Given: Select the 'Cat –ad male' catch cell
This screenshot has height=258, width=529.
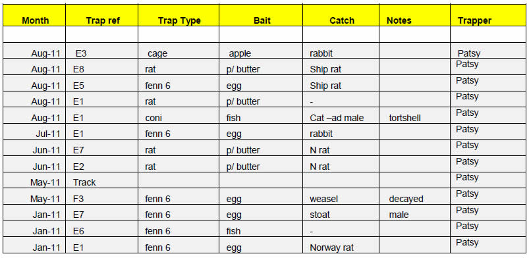Looking at the screenshot, I should [341, 116].
